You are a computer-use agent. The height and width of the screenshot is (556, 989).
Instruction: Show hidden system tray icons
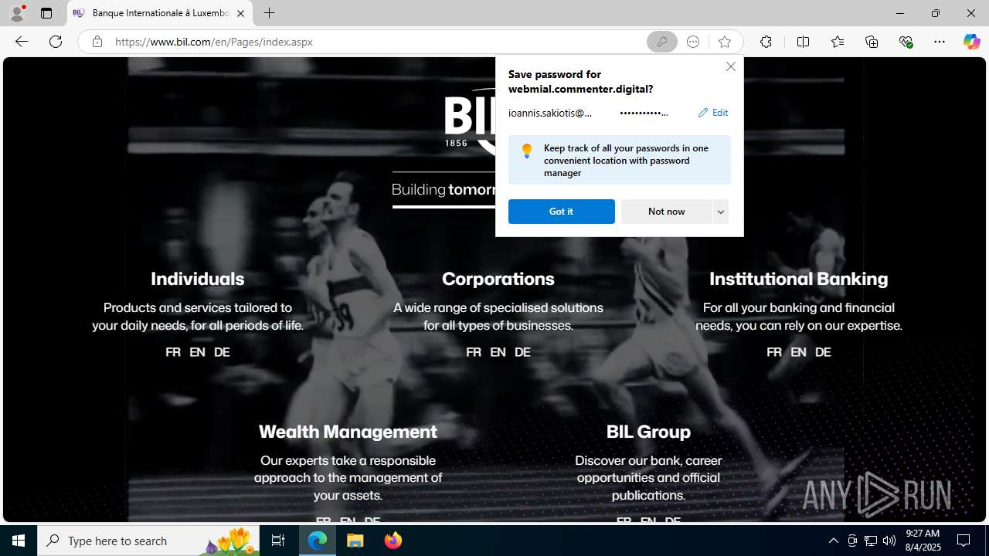(x=833, y=541)
